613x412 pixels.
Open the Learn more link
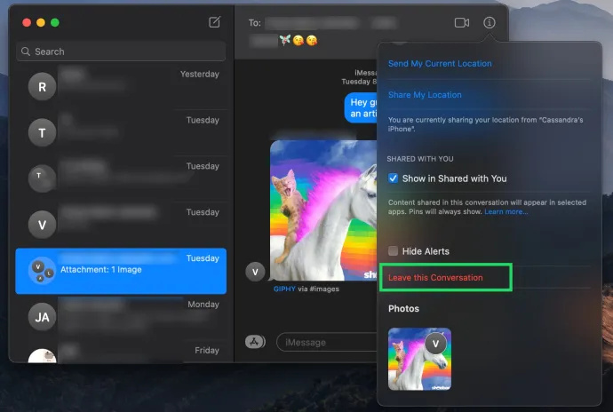tap(506, 212)
